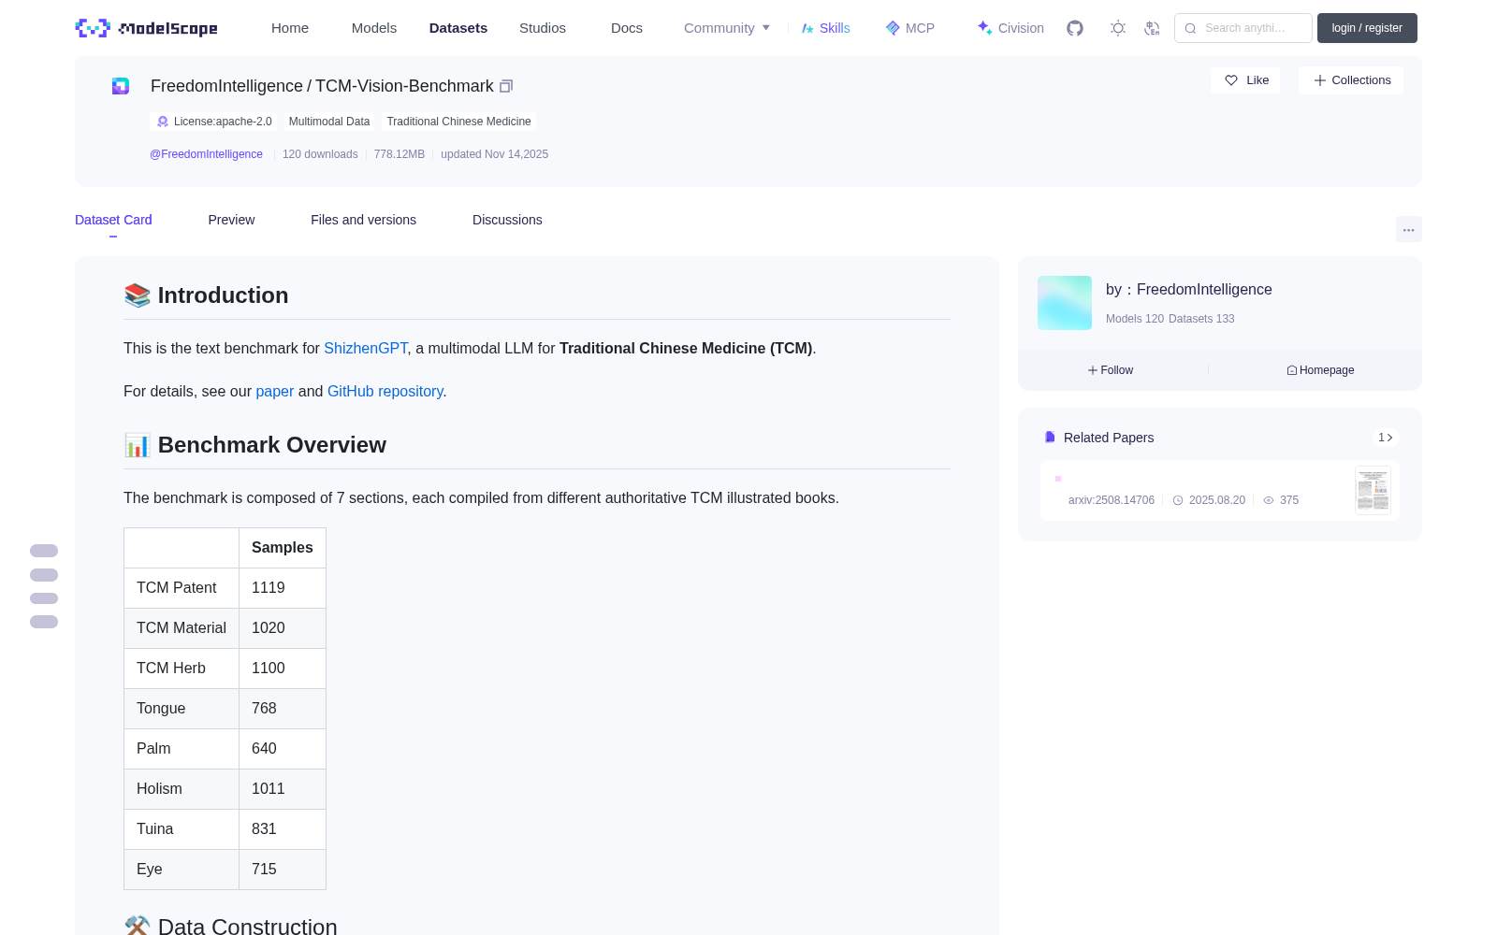Click the ModelScope logo
Image resolution: width=1497 pixels, height=935 pixels.
146,28
